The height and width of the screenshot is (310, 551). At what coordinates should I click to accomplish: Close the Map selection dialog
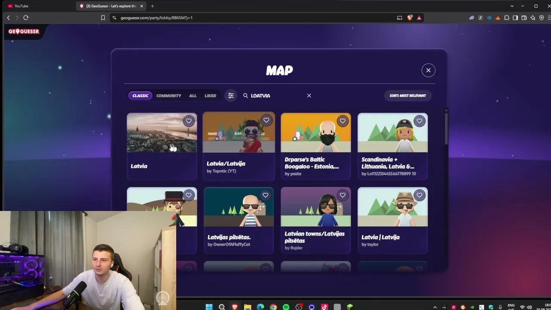pos(428,70)
